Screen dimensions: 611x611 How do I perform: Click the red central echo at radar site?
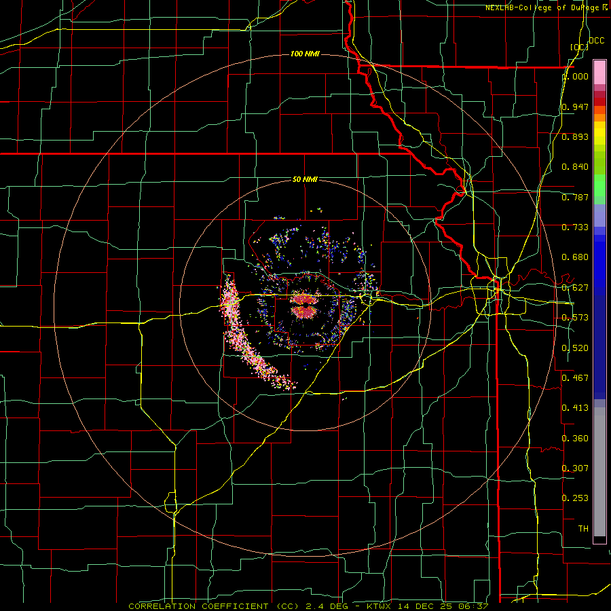[x=305, y=305]
